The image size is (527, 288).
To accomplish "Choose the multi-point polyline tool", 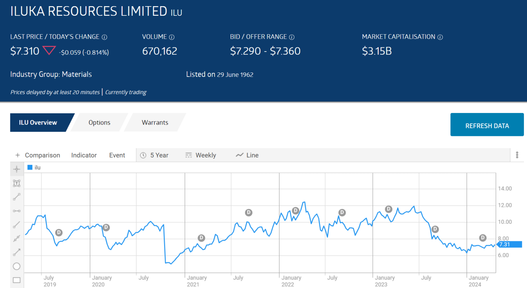I will point(16,238).
